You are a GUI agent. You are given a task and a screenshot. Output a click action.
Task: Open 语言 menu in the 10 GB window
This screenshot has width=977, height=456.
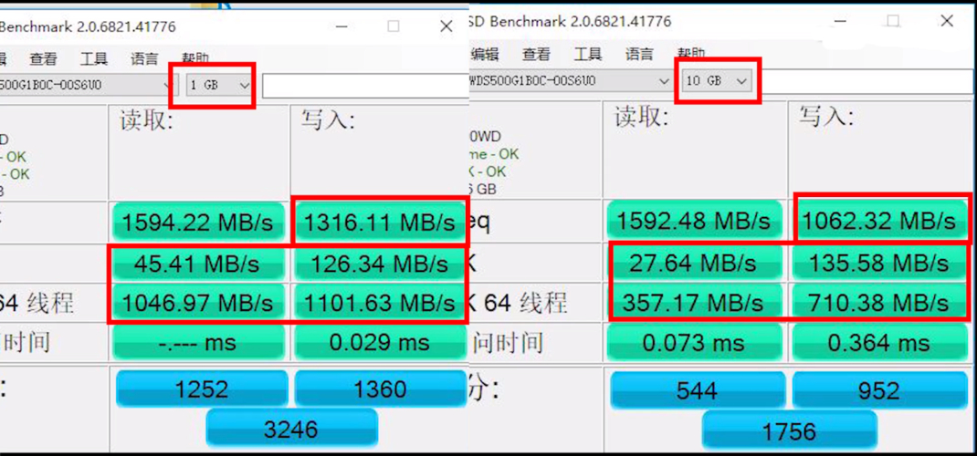pyautogui.click(x=639, y=54)
